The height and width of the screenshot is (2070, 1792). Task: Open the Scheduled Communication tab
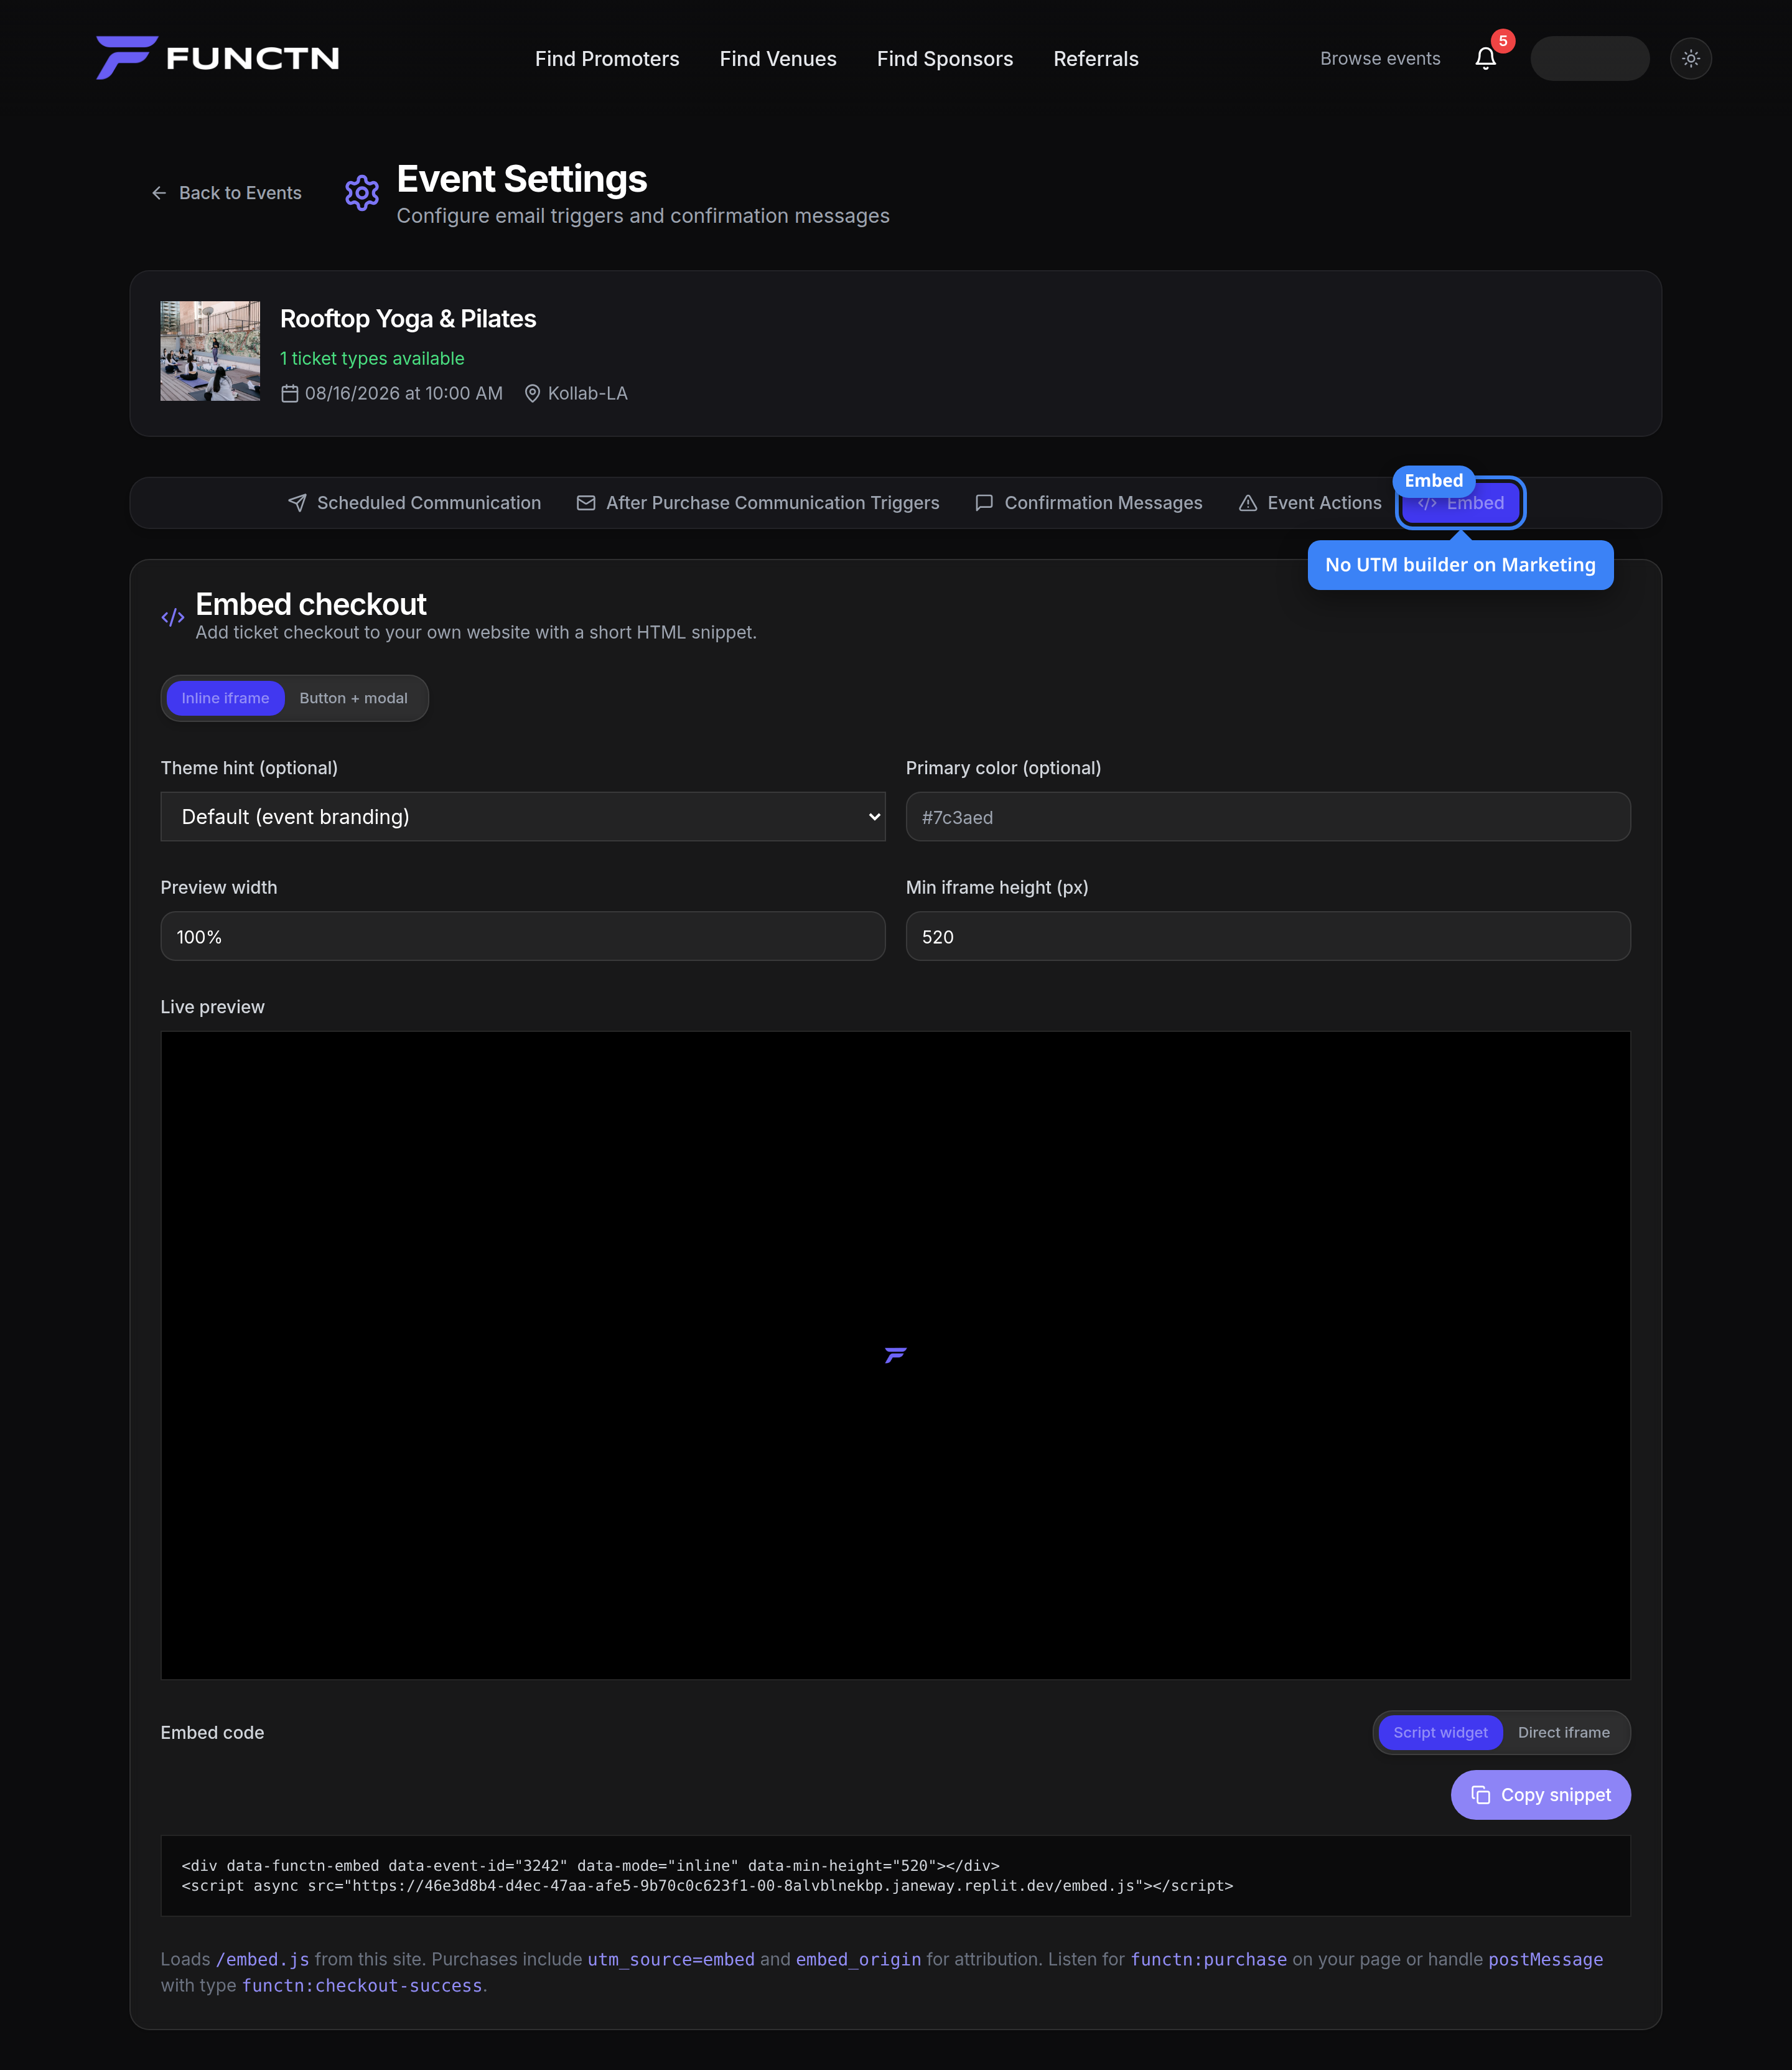tap(414, 503)
